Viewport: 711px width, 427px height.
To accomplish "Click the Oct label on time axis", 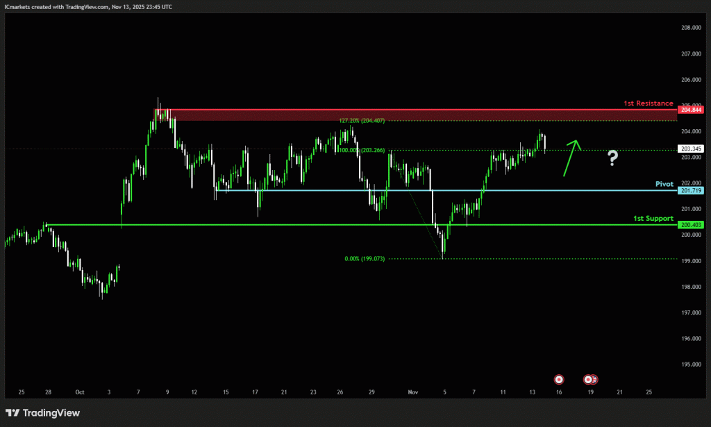I will click(79, 392).
